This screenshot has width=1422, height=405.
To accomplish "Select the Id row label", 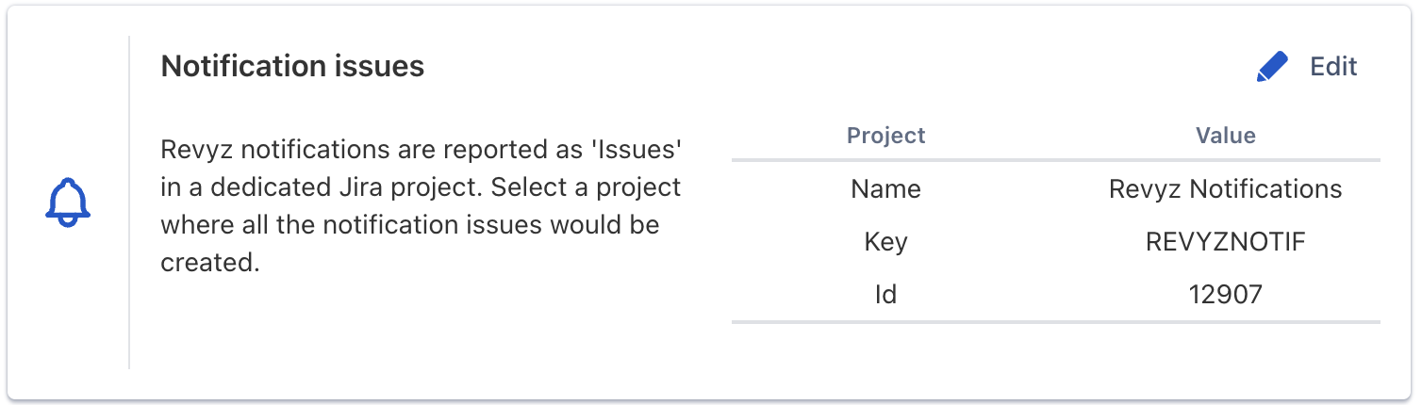I will (885, 295).
